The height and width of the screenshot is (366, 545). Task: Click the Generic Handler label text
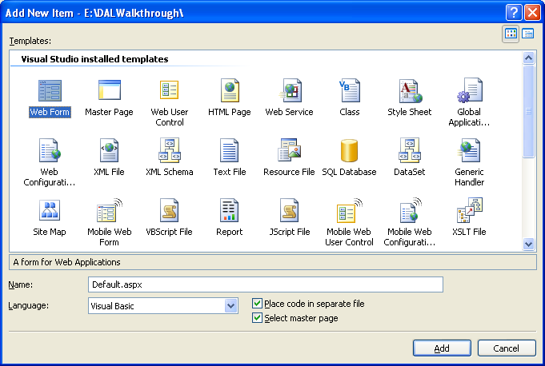point(469,177)
